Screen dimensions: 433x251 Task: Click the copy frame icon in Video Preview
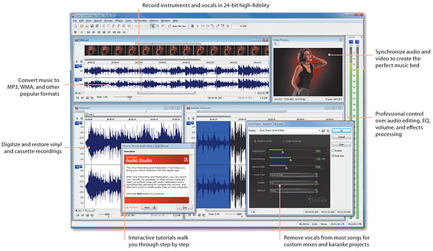tap(276, 44)
